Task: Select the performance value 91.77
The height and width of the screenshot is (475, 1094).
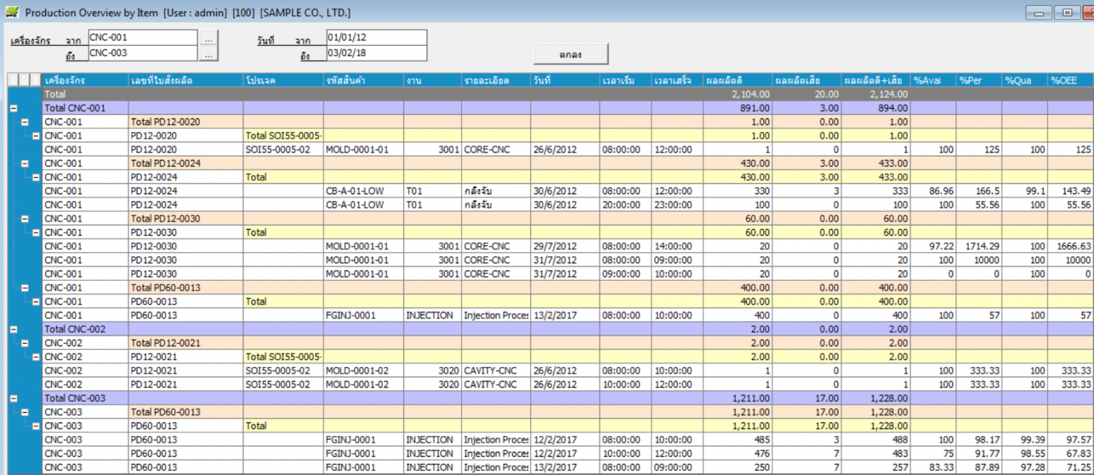Action: [979, 454]
